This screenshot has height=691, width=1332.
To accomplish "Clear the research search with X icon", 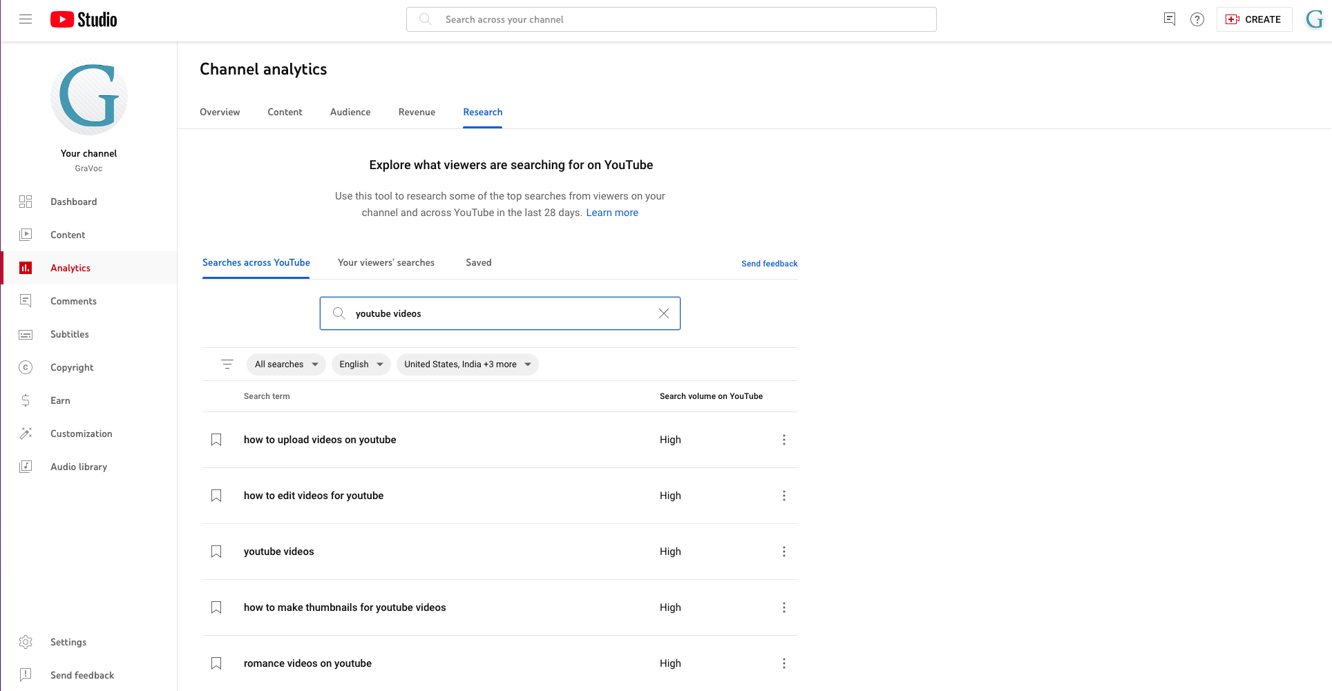I will (x=663, y=313).
